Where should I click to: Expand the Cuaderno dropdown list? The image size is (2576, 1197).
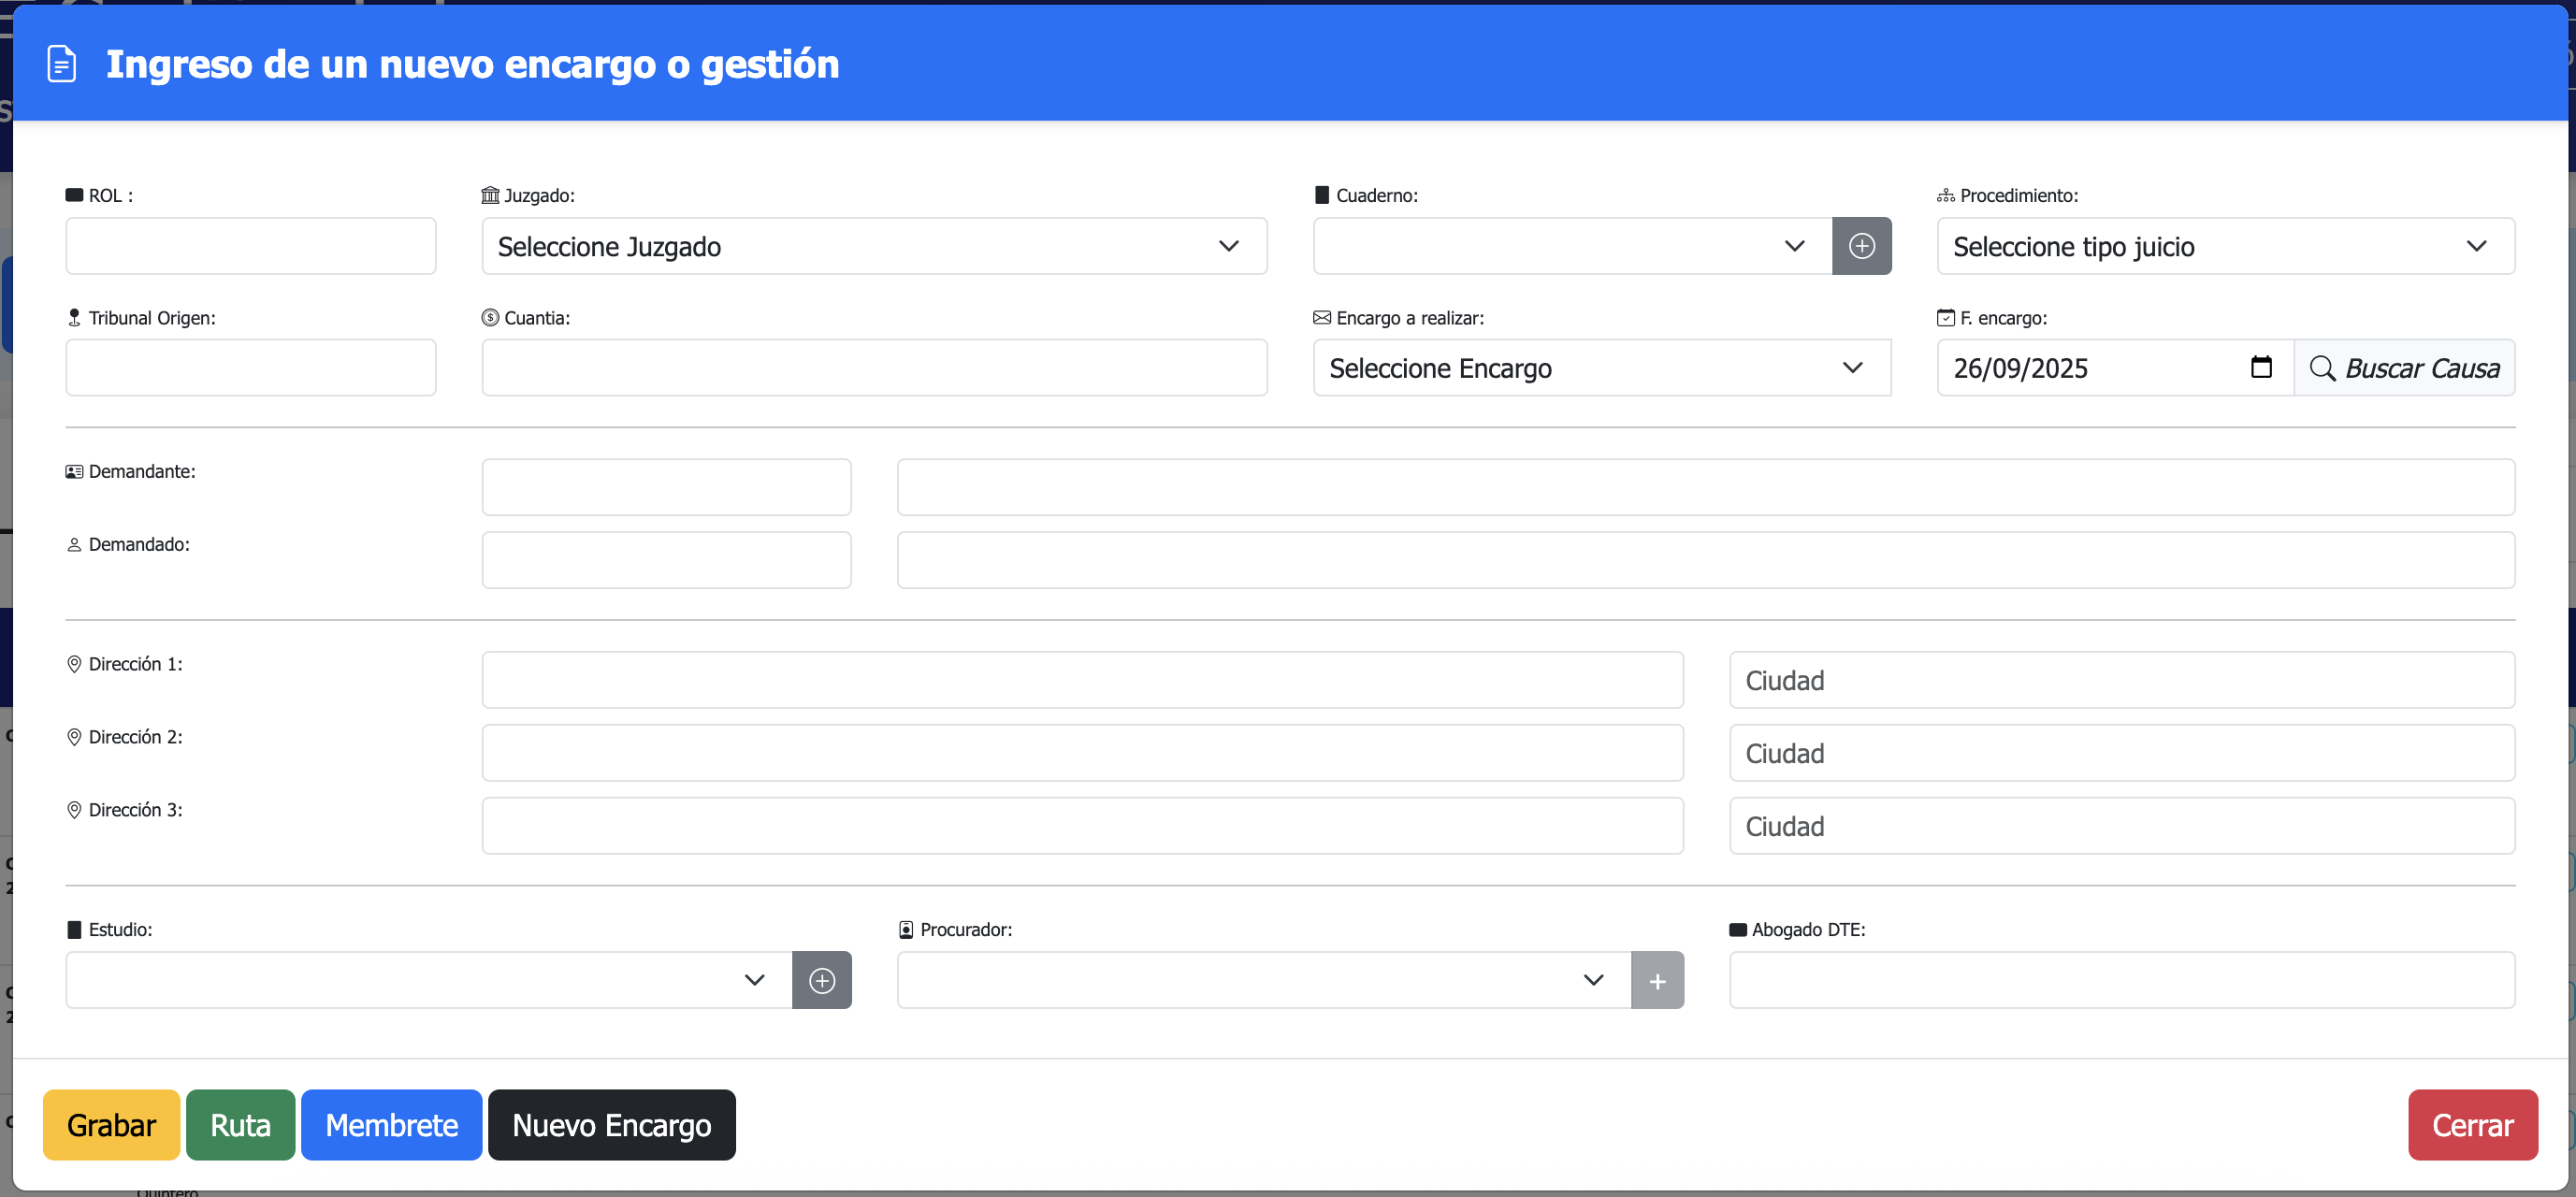[1571, 246]
